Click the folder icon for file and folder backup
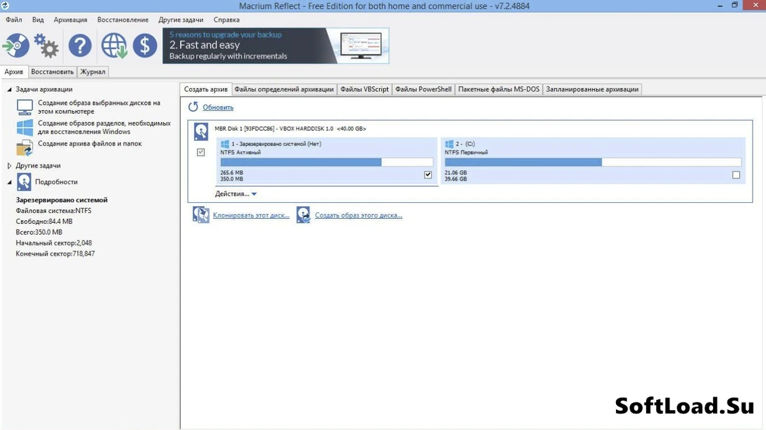The width and height of the screenshot is (766, 430). pyautogui.click(x=25, y=147)
